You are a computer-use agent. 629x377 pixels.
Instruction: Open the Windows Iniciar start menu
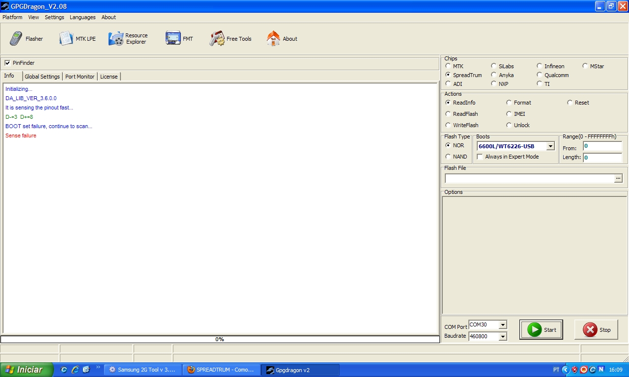pos(27,370)
